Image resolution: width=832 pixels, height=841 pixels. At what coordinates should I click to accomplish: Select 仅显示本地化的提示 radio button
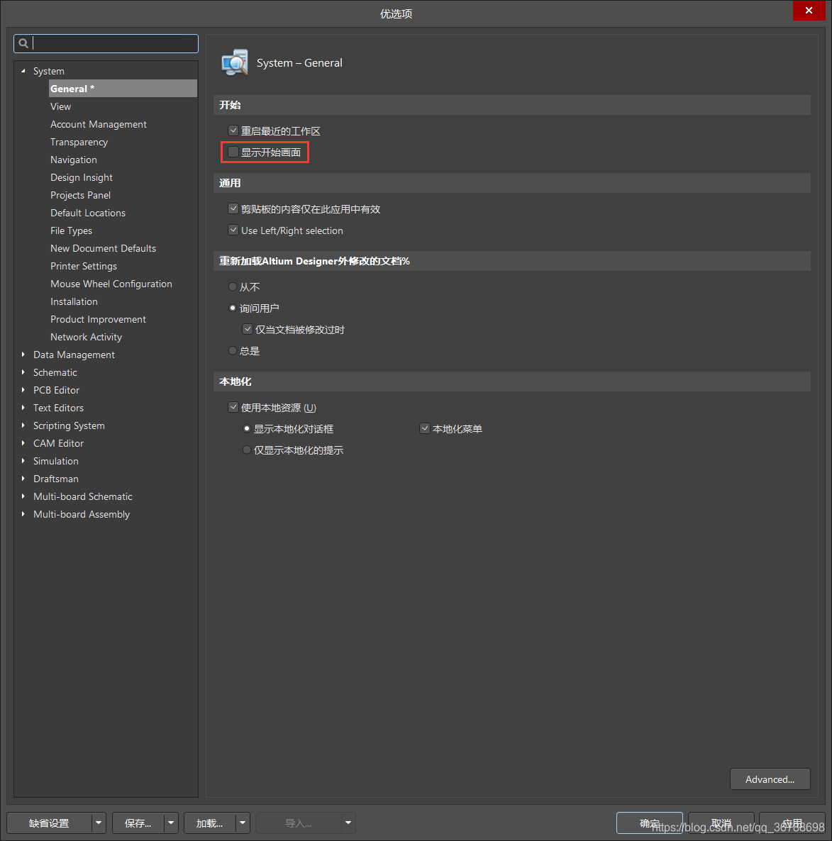(247, 450)
